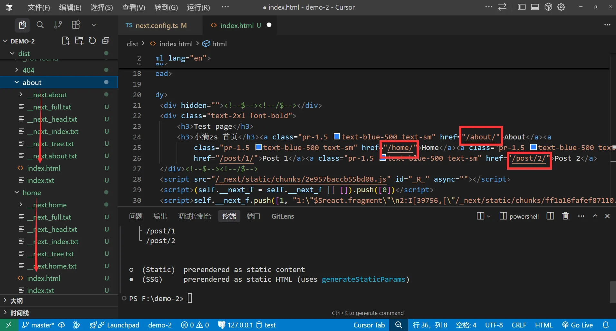The image size is (616, 331).
Task: Click the generateStaticParams link in terminal
Action: tap(363, 279)
